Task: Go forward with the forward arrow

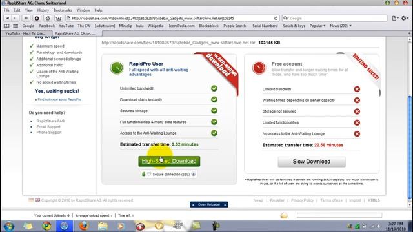Action: (15, 18)
